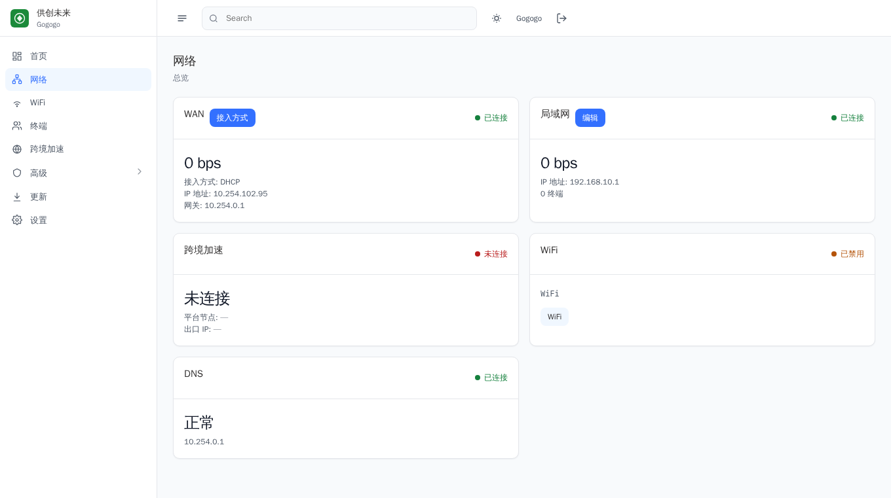Viewport: 891px width, 498px height.
Task: Click the 未连接 status on 跨境加速 card
Action: coord(491,254)
